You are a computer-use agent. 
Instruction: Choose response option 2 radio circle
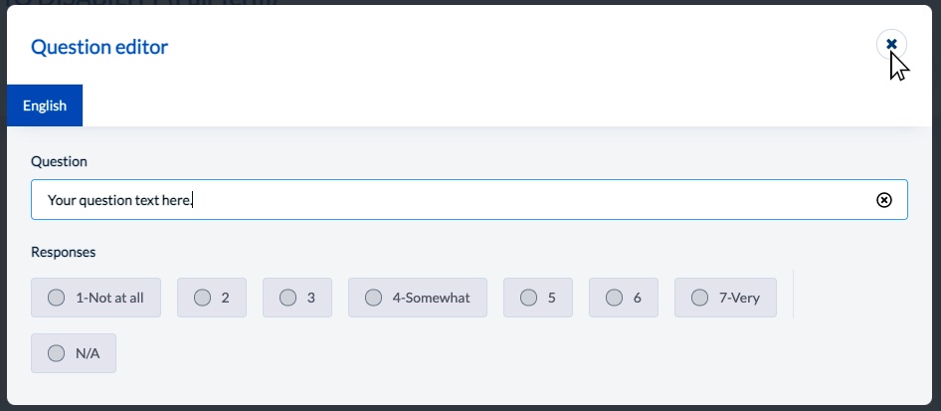point(202,298)
